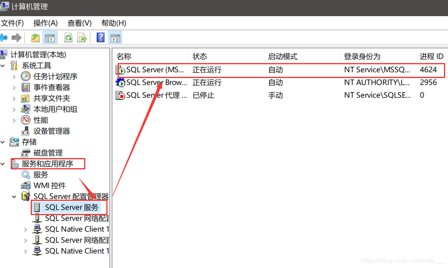Open the Action (操作) menu

[45, 23]
